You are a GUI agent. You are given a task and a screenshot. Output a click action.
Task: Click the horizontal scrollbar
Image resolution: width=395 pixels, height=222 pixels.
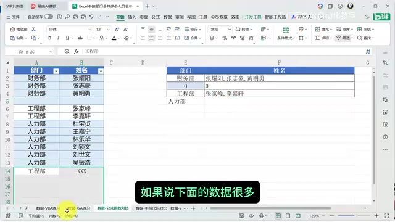point(270,208)
